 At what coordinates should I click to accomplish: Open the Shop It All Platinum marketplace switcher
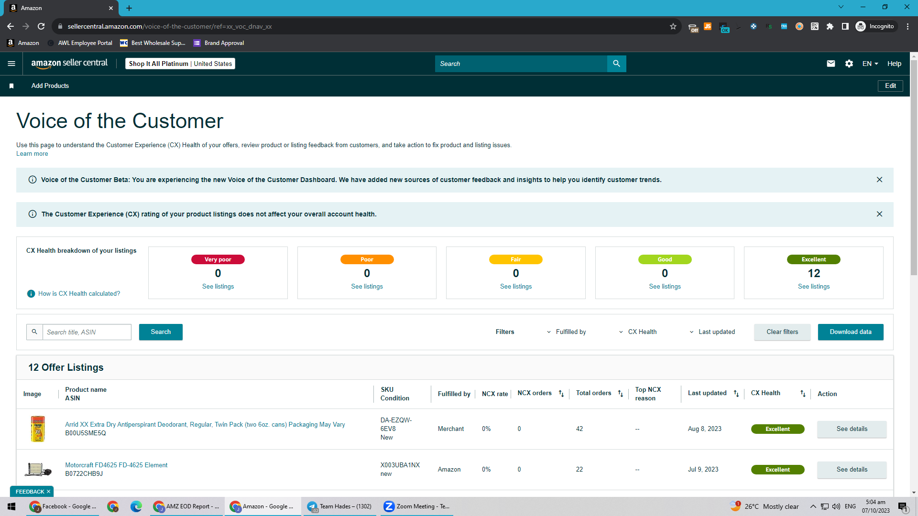point(180,64)
